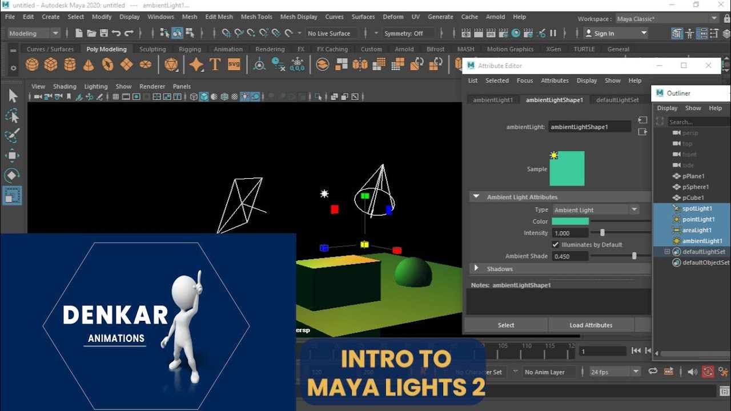Click the Select button in Attribute Editor
Image resolution: width=731 pixels, height=411 pixels.
[x=506, y=325]
